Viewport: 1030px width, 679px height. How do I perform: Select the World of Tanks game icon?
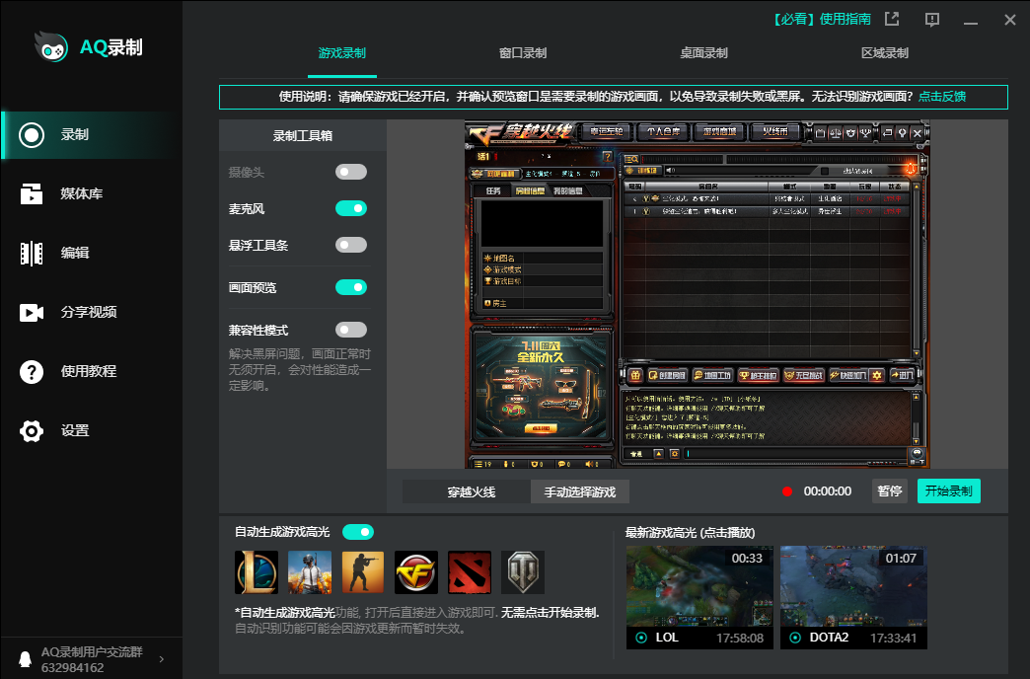tap(523, 571)
